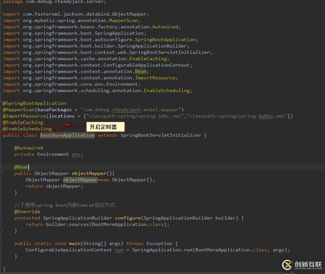Click the @EnableScheduling annotation

click(x=27, y=129)
